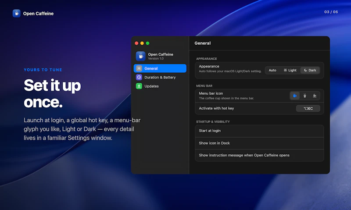Click the 'Set it up once.' headline
The width and height of the screenshot is (351, 210).
[52, 93]
